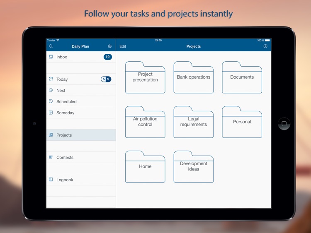Open the Contexts section

tap(81, 157)
